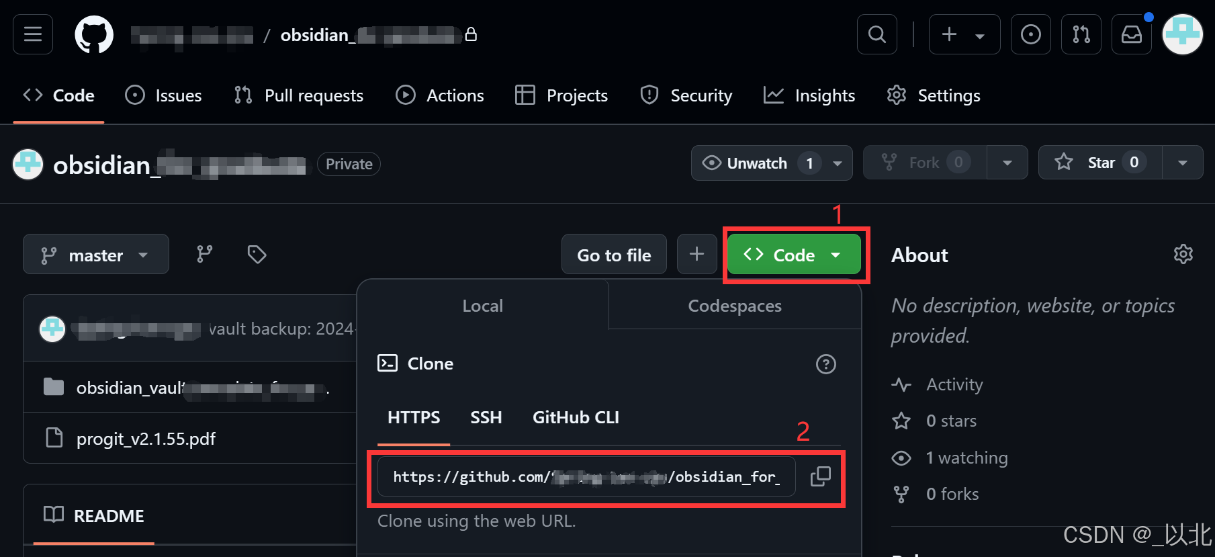Open the vault backup commit message
Viewport: 1215px width, 557px height.
[x=281, y=329]
